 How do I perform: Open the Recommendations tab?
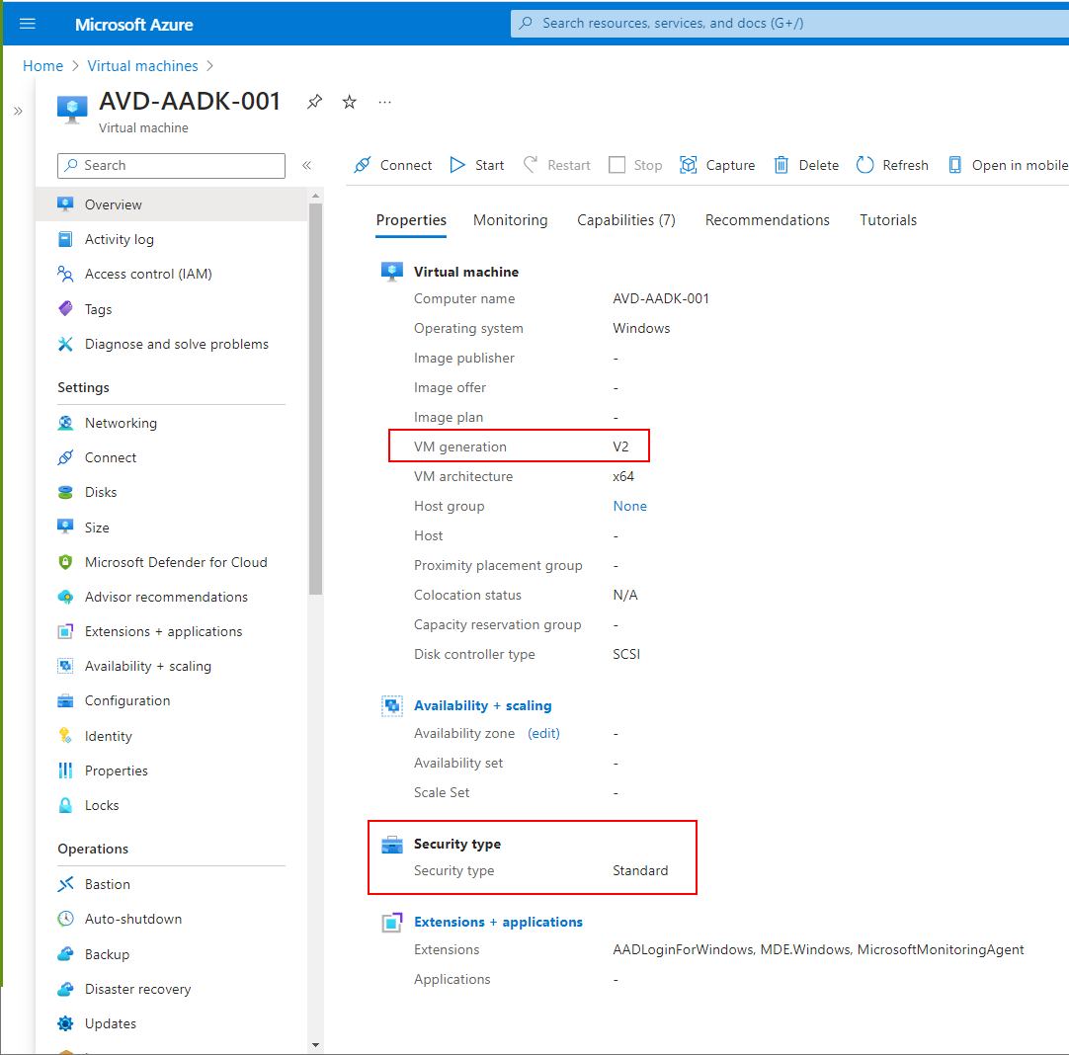tap(767, 220)
